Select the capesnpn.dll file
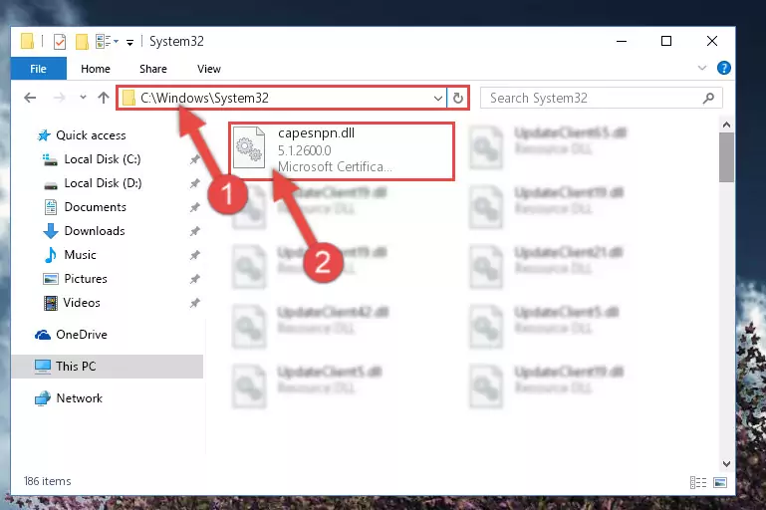766x510 pixels. [x=342, y=151]
